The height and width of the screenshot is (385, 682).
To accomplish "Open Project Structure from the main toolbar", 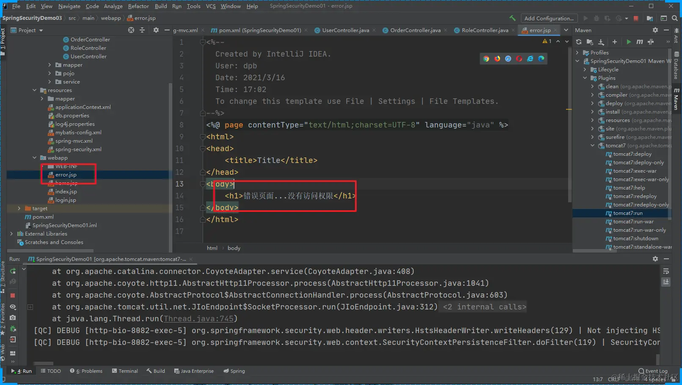I will tap(650, 18).
